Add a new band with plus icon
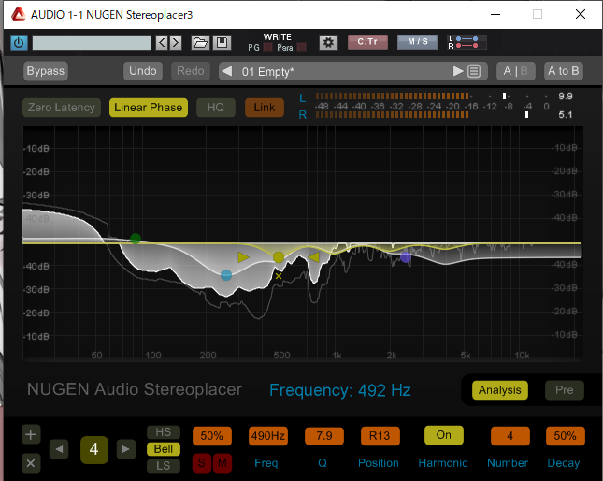The height and width of the screenshot is (481, 603). coord(30,435)
